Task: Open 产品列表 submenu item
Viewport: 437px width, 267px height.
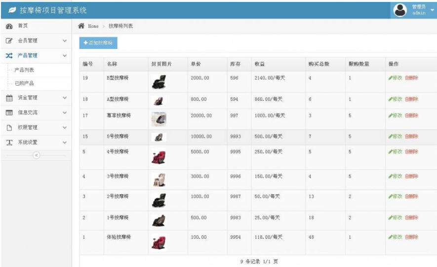Action: point(24,70)
